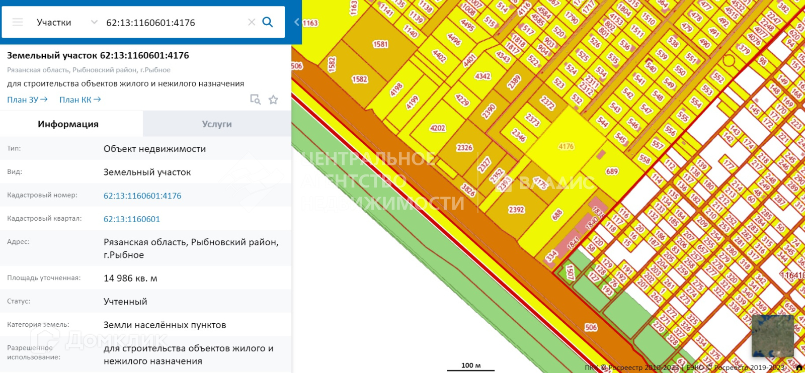Open План ЗУ link
Image resolution: width=805 pixels, height=373 pixels.
pos(27,100)
